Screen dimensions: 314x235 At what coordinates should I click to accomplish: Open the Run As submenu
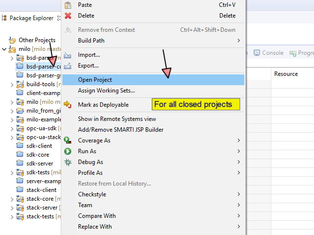click(x=153, y=151)
